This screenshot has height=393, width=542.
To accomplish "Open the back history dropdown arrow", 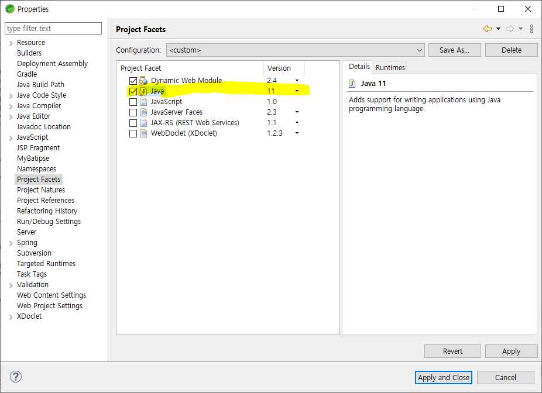I will [498, 29].
